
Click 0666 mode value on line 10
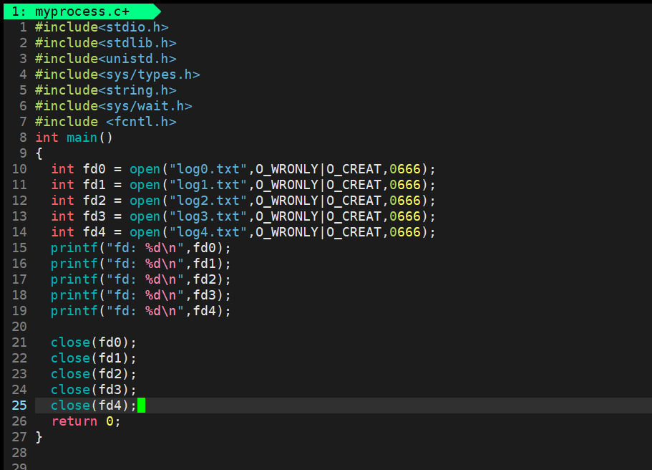coord(405,169)
